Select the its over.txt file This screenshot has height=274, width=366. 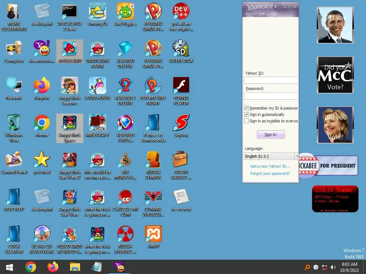pos(181,201)
